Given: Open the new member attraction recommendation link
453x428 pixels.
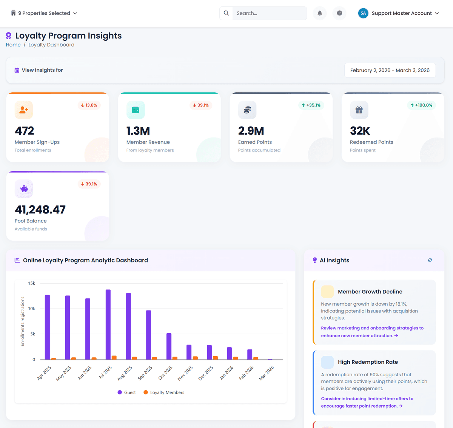Looking at the screenshot, I should tap(372, 332).
